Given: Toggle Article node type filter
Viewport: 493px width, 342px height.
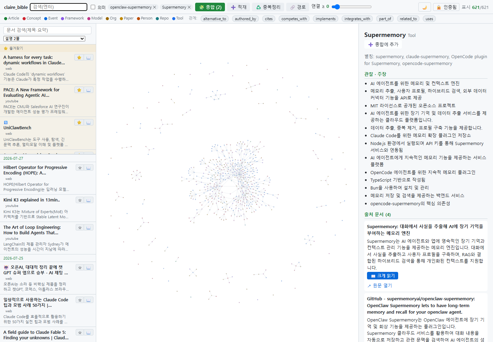Looking at the screenshot, I should coord(12,18).
